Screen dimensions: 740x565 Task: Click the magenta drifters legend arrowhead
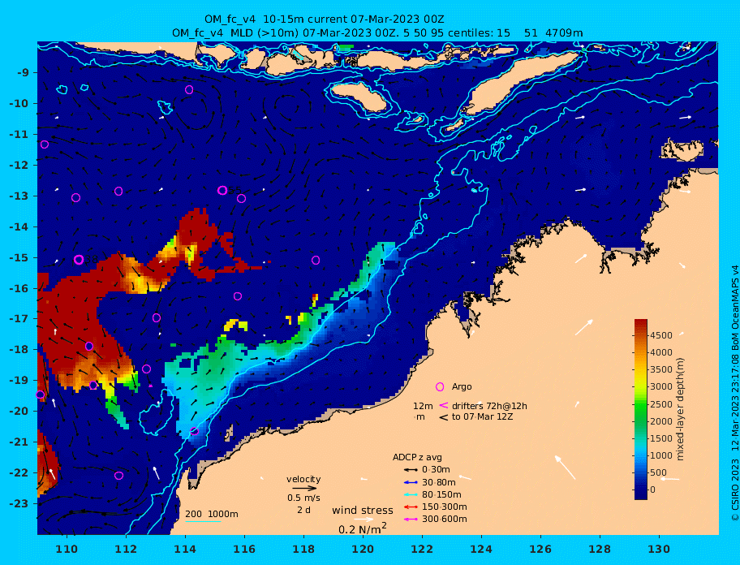tap(444, 405)
